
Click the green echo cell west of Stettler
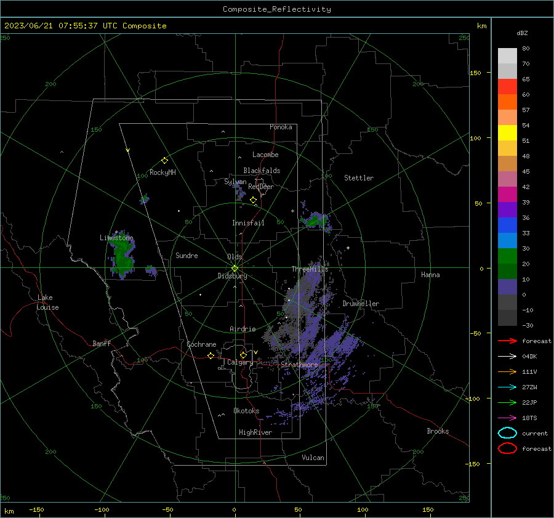[x=315, y=221]
